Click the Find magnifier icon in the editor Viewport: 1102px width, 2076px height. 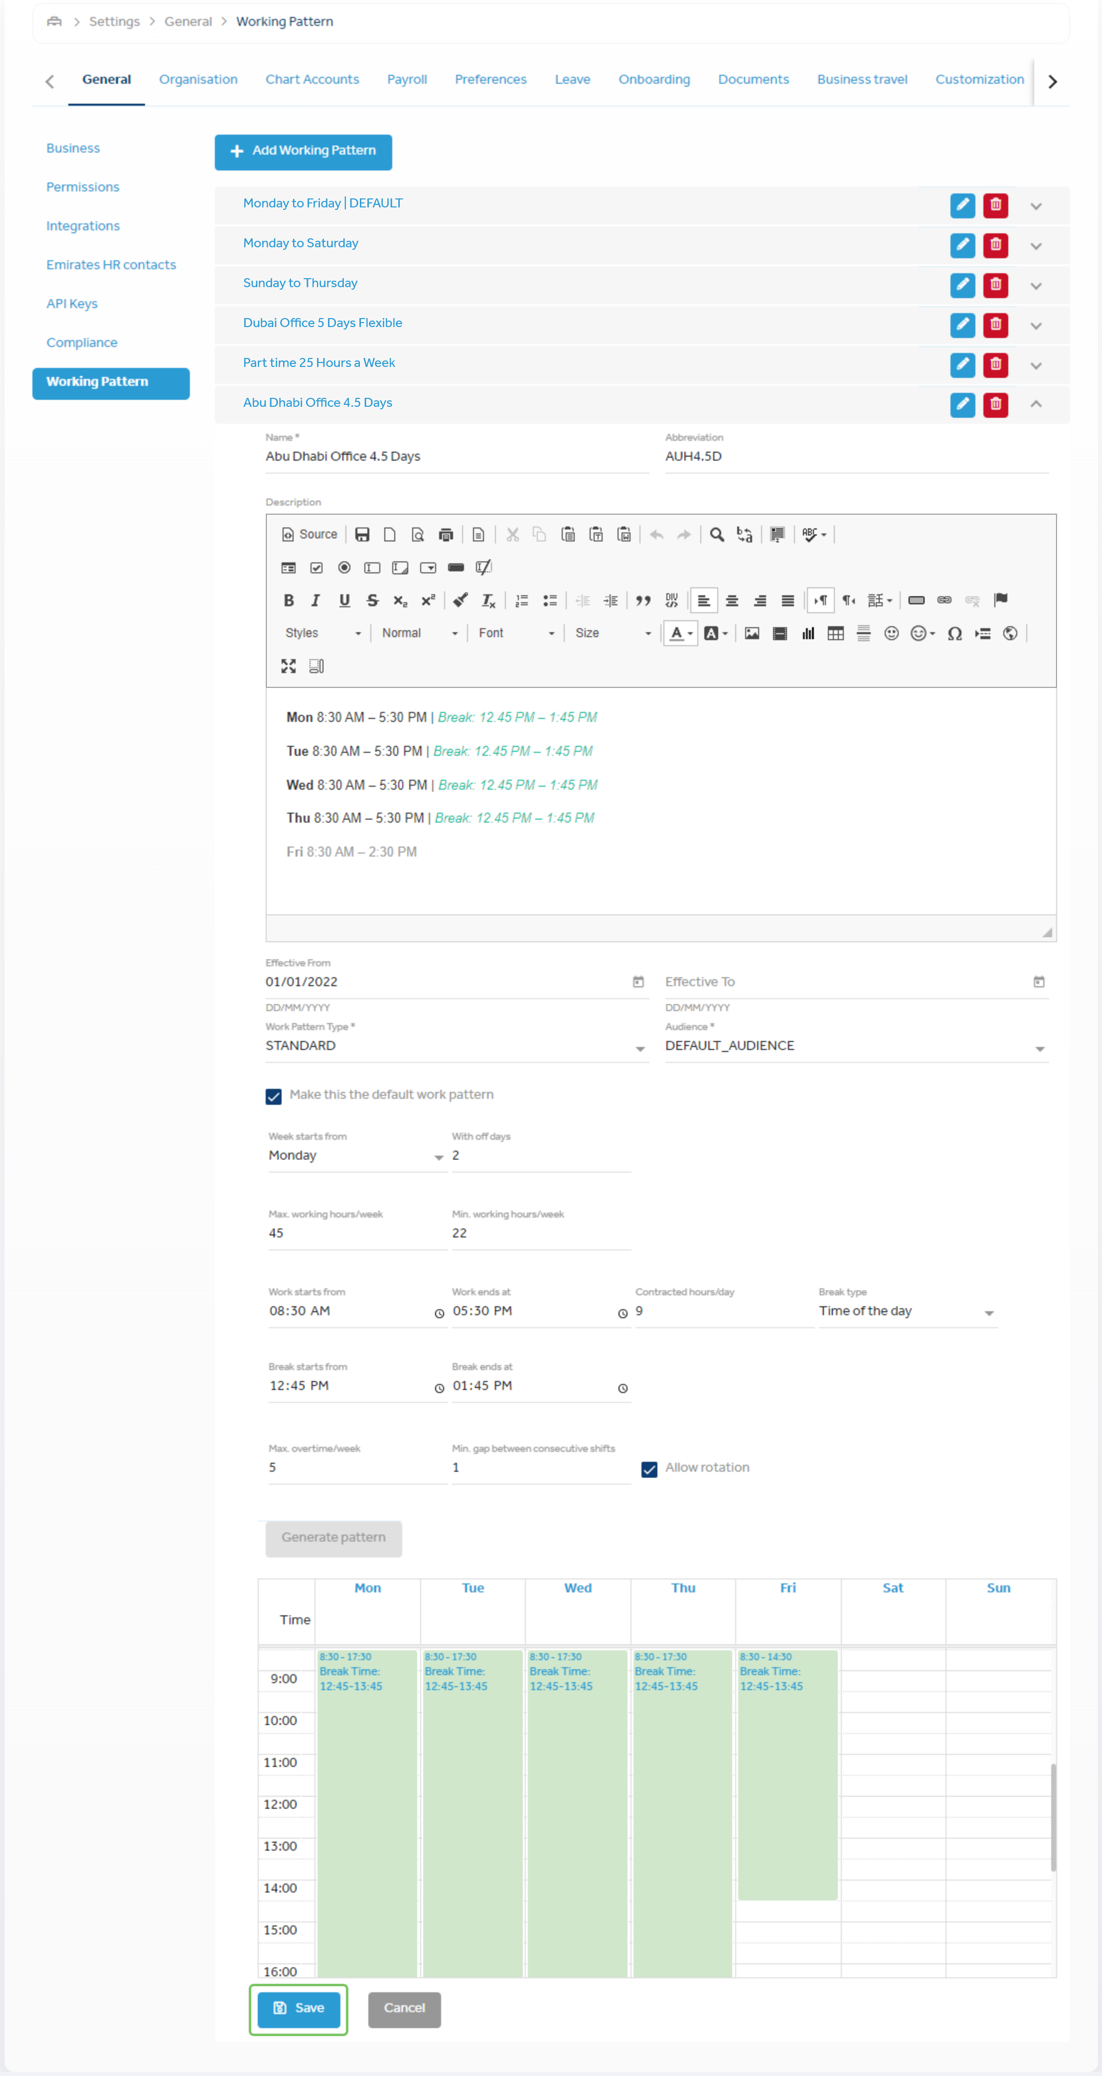click(x=716, y=534)
